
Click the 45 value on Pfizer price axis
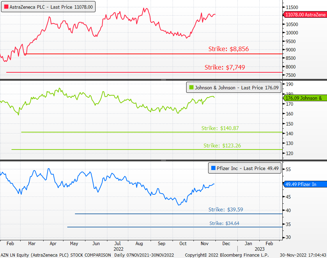288,197
